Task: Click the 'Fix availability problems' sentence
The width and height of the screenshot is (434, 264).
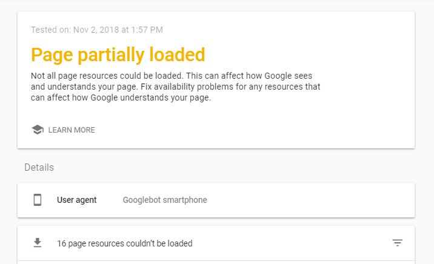Action: click(230, 87)
